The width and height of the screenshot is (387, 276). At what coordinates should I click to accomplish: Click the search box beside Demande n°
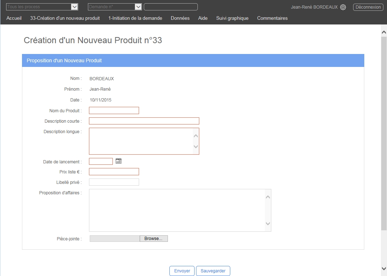[170, 7]
